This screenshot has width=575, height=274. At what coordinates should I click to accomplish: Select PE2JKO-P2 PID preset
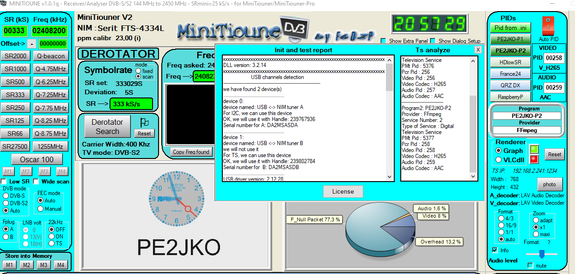[510, 51]
